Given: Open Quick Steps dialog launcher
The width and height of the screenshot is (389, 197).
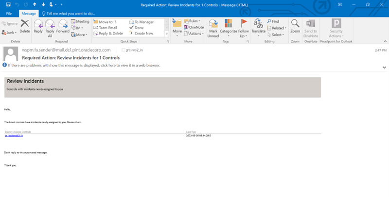Looking at the screenshot, I should (168, 41).
